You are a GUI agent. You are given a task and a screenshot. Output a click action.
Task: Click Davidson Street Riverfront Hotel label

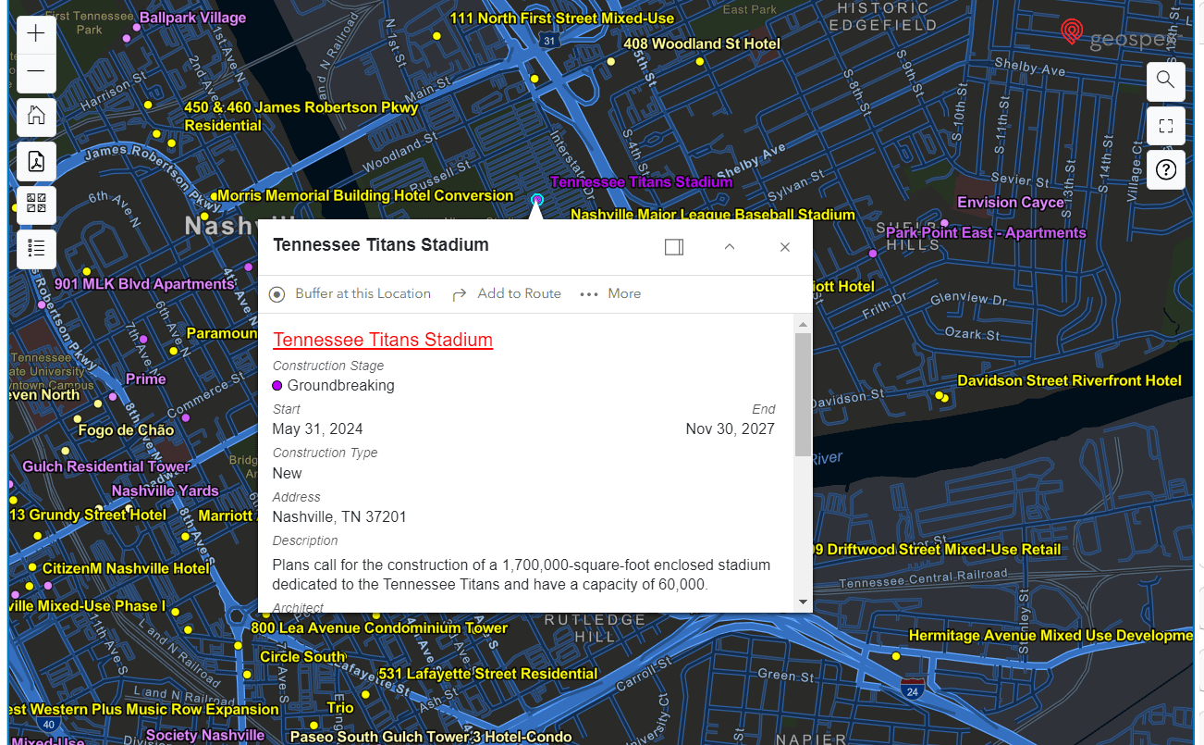1069,380
